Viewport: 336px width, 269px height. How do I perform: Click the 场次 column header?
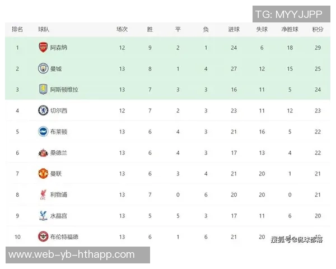122,29
